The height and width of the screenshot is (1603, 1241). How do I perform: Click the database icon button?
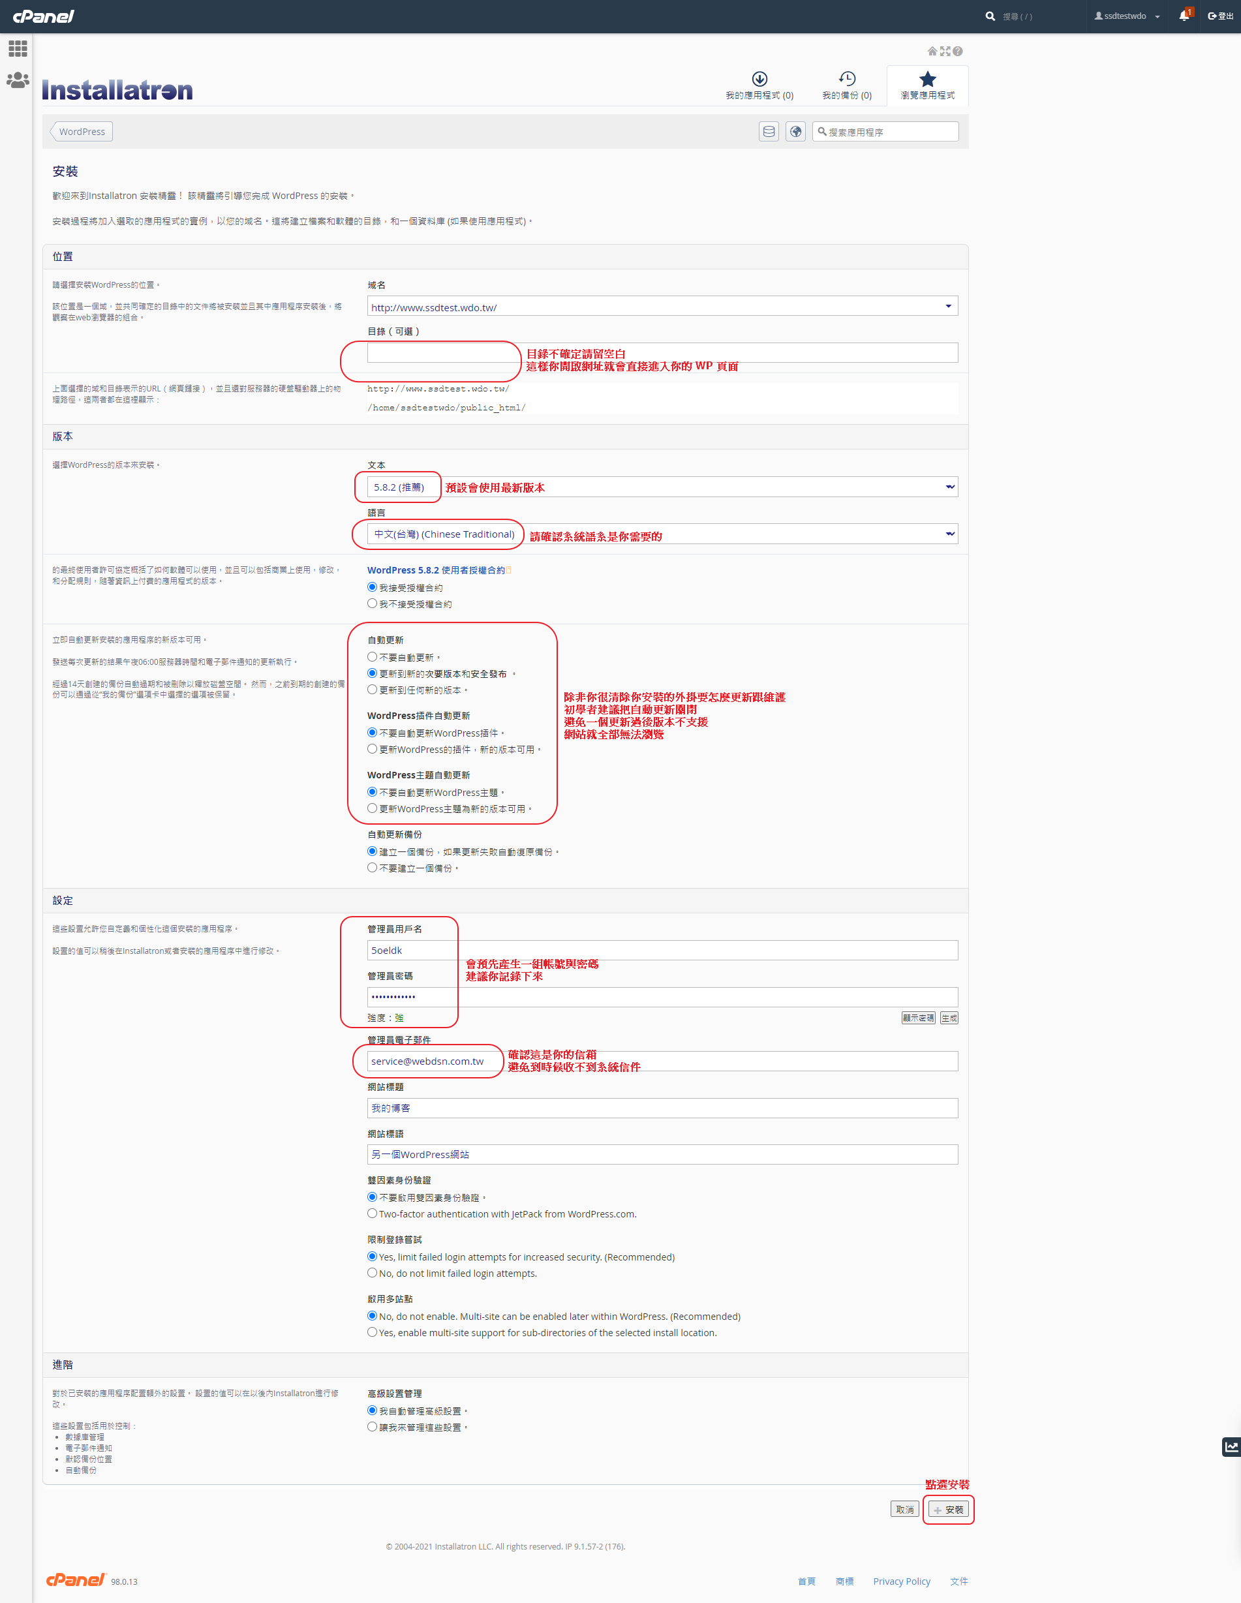tap(769, 131)
